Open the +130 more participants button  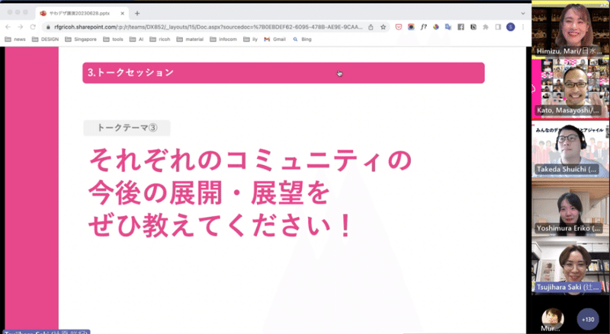(587, 320)
